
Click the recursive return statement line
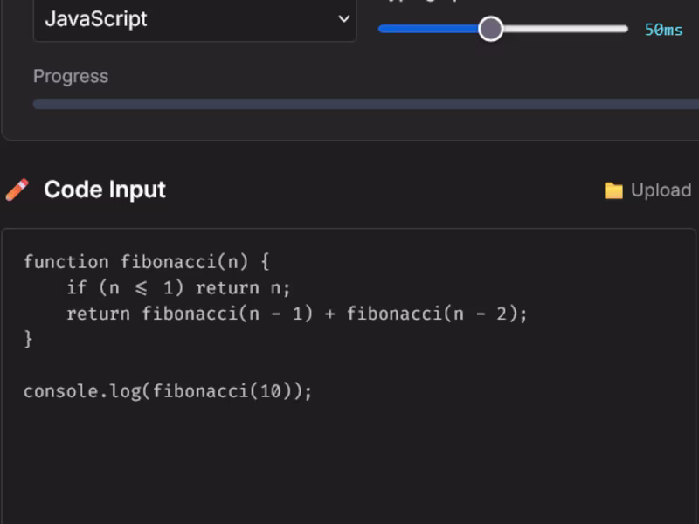coord(295,313)
